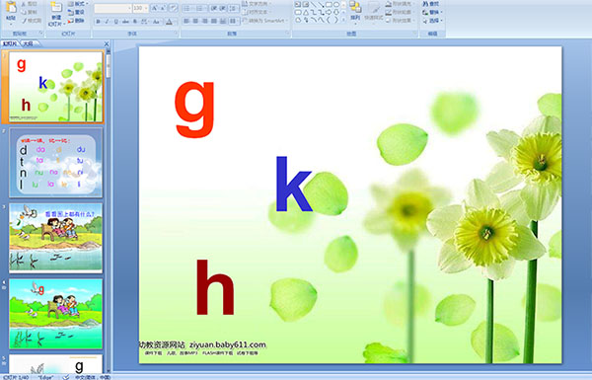Open the Shape Fill dropdown
Screen dimensions: 592x380
click(401, 4)
